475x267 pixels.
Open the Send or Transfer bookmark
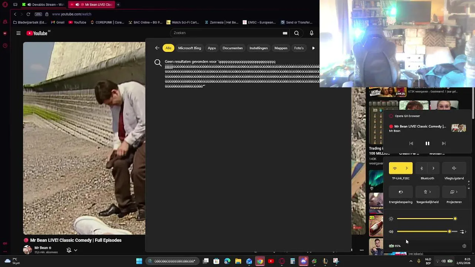click(x=297, y=22)
